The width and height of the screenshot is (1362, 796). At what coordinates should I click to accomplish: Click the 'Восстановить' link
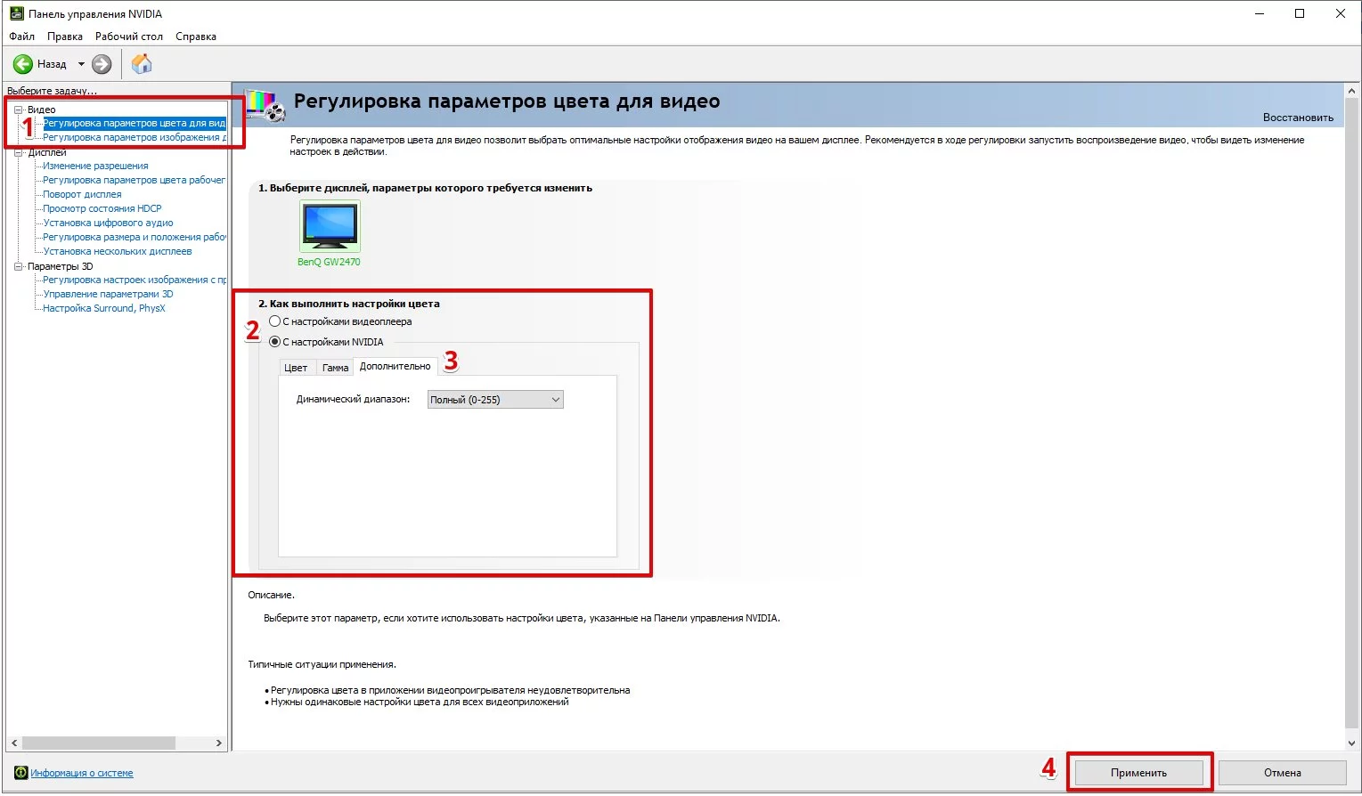(x=1298, y=118)
